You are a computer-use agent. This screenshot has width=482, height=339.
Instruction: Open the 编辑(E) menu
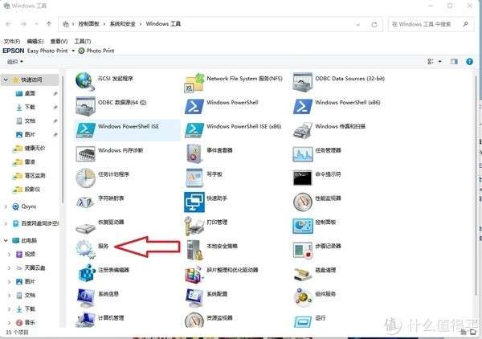point(35,41)
